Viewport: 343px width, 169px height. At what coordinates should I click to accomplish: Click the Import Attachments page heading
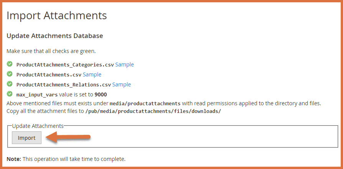[x=56, y=16]
